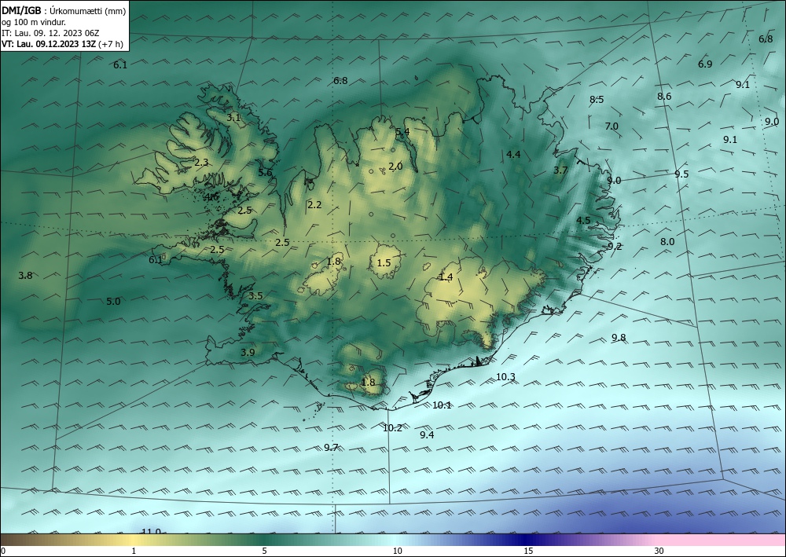The width and height of the screenshot is (786, 557).
Task: Click the 10.2 value label
Action: tap(392, 428)
